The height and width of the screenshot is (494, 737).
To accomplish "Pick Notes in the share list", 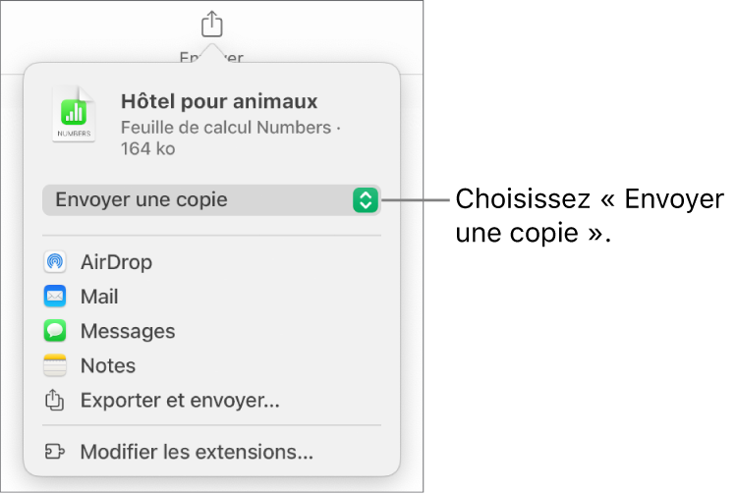I will coord(108,366).
